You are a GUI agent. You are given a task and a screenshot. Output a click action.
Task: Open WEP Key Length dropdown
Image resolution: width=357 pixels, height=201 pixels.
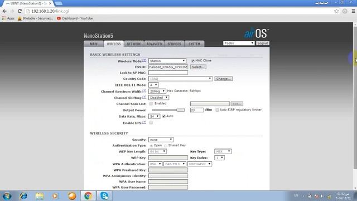coord(157,151)
